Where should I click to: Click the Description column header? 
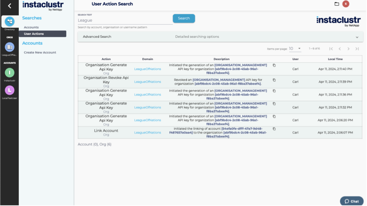[222, 59]
